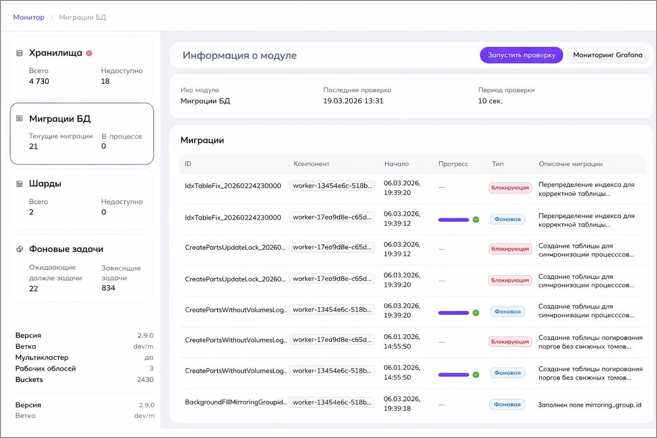Click the progress bar in the second IdxTableFix row
This screenshot has width=657, height=438.
point(454,220)
